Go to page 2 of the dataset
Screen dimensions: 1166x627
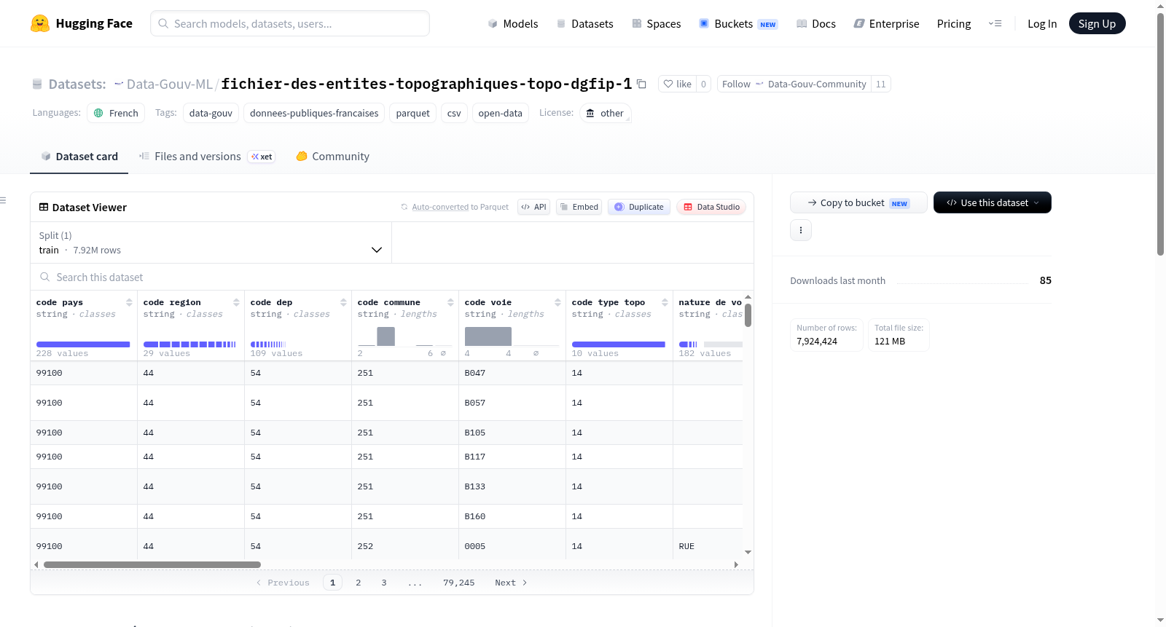coord(359,583)
